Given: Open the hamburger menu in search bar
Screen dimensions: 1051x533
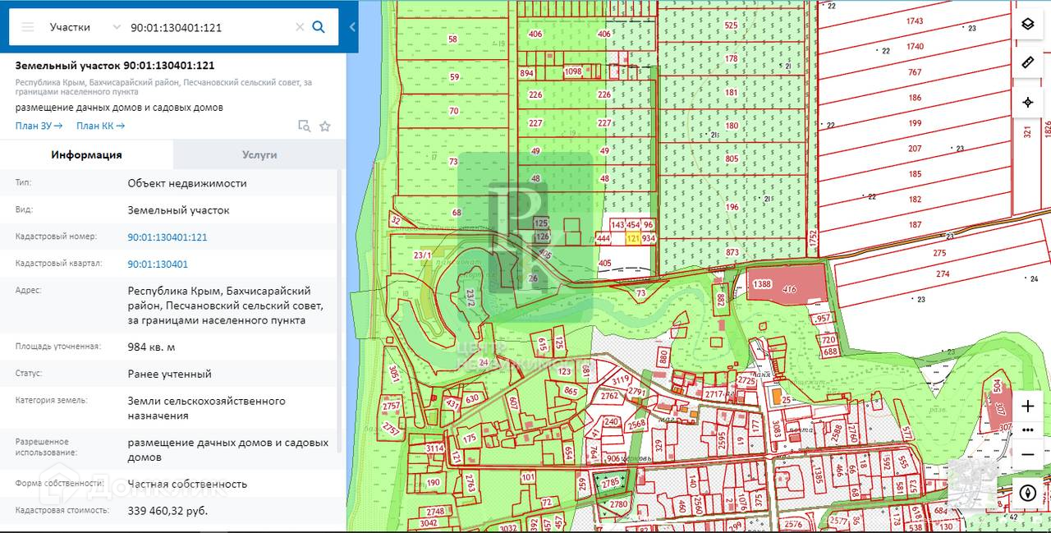Looking at the screenshot, I should [x=28, y=27].
